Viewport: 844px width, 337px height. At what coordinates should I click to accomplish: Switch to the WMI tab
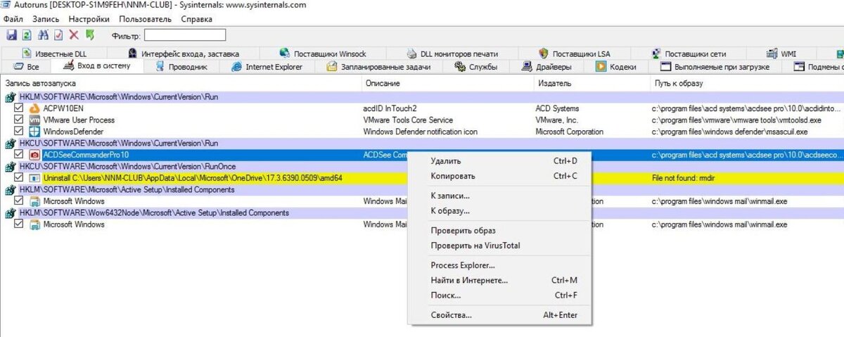click(780, 53)
